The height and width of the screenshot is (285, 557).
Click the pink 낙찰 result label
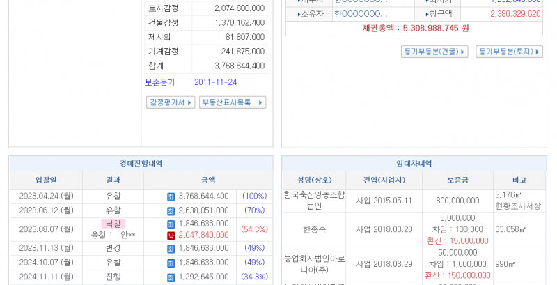(x=113, y=224)
